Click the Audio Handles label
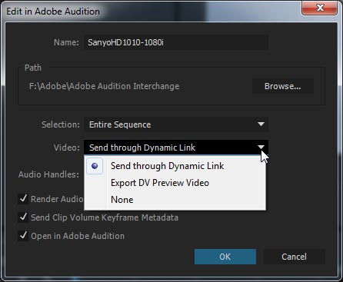The height and width of the screenshot is (282, 343). (x=48, y=174)
